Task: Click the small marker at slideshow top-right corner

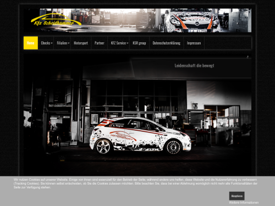Action: [248, 57]
